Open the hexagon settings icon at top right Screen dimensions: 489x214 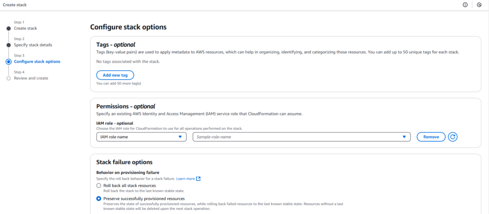(x=479, y=4)
